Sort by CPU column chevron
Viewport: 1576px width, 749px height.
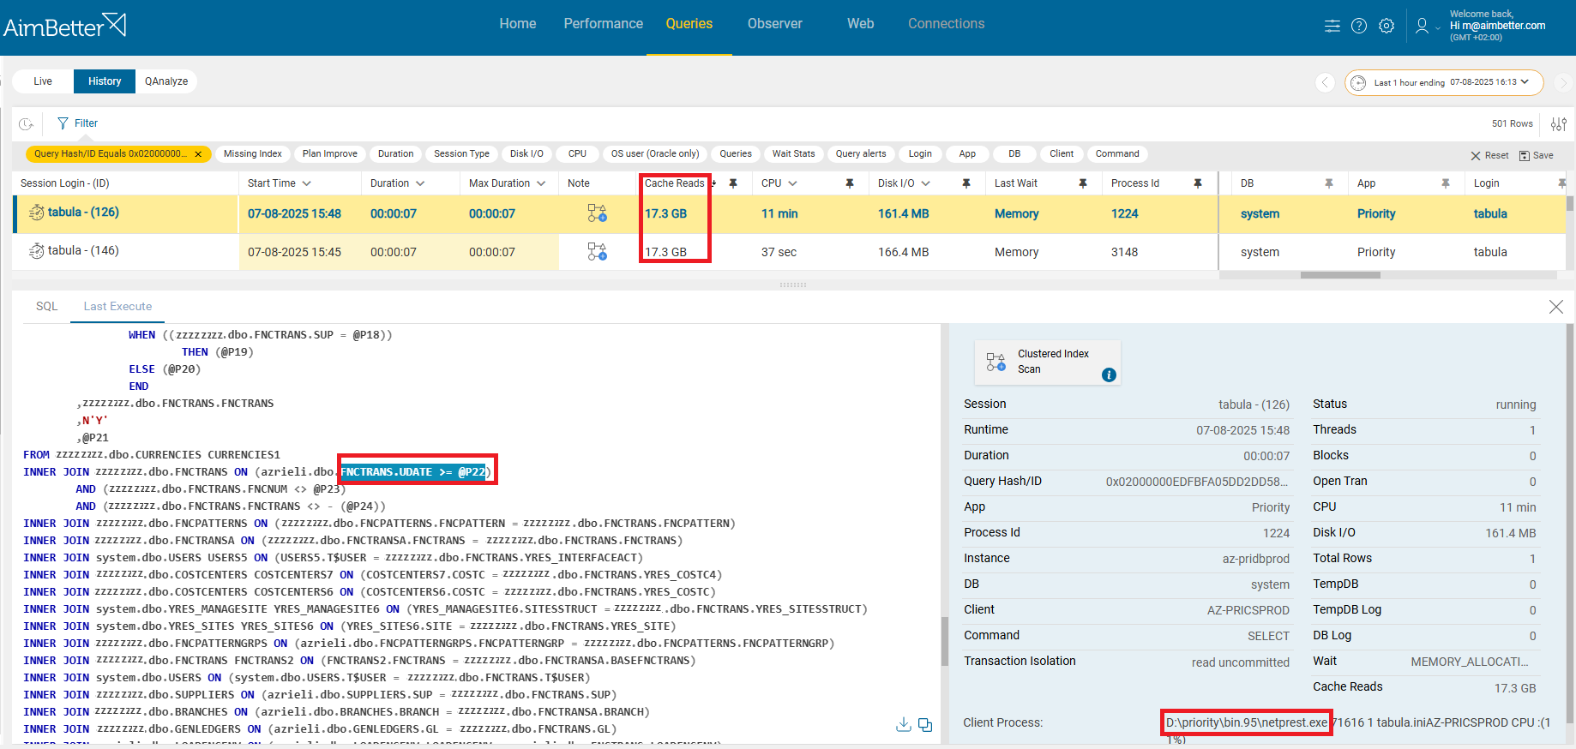pos(792,183)
